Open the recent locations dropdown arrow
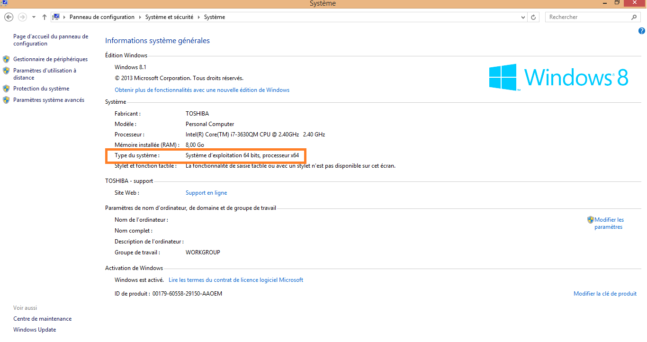This screenshot has height=342, width=647. (x=34, y=17)
